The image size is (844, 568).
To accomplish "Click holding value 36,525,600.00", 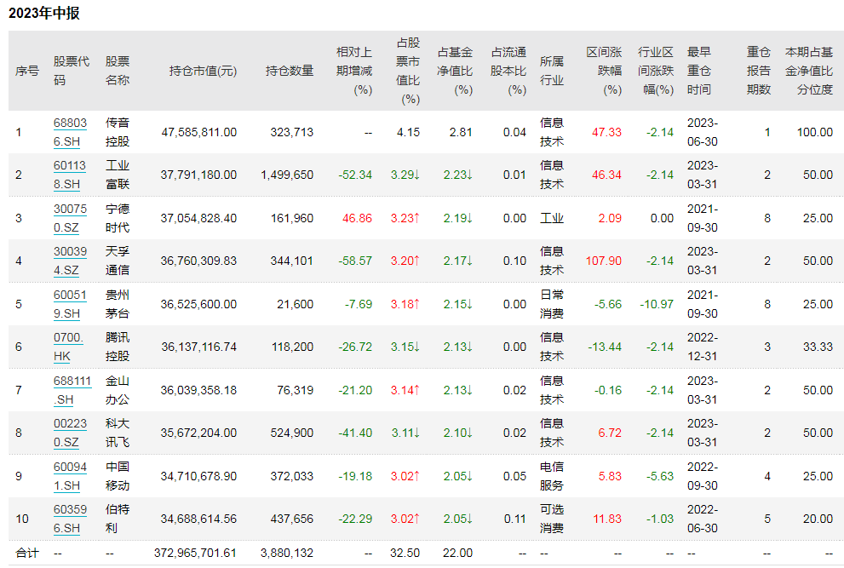I will click(x=198, y=304).
